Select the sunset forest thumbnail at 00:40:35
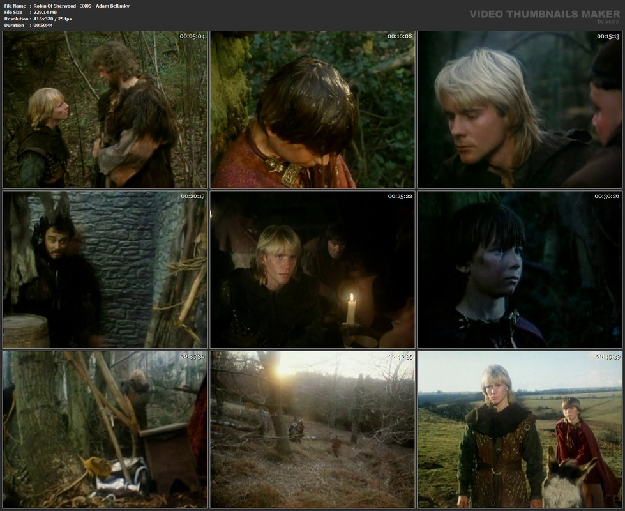Image resolution: width=625 pixels, height=511 pixels. pos(313,430)
